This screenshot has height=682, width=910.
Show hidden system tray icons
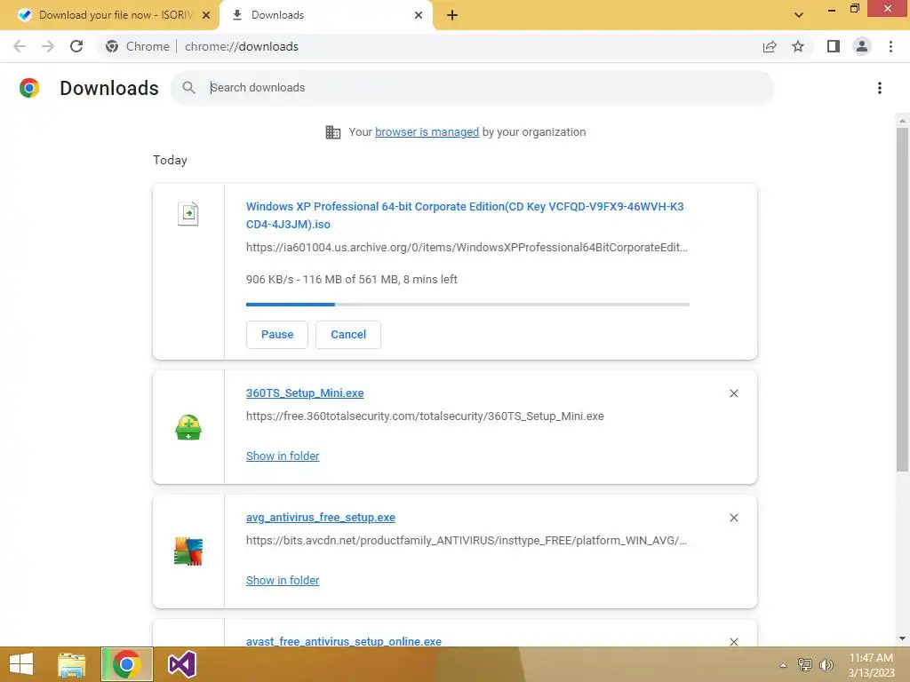tap(784, 665)
